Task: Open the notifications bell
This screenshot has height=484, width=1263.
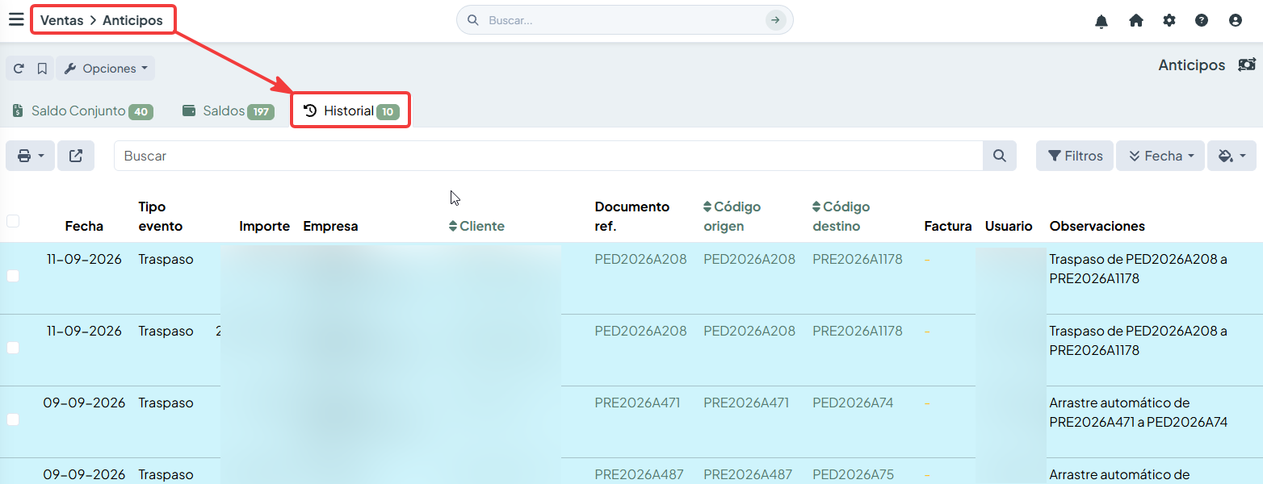Action: click(1101, 21)
